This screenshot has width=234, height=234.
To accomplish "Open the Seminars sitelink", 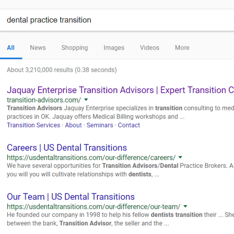I will click(x=100, y=125).
